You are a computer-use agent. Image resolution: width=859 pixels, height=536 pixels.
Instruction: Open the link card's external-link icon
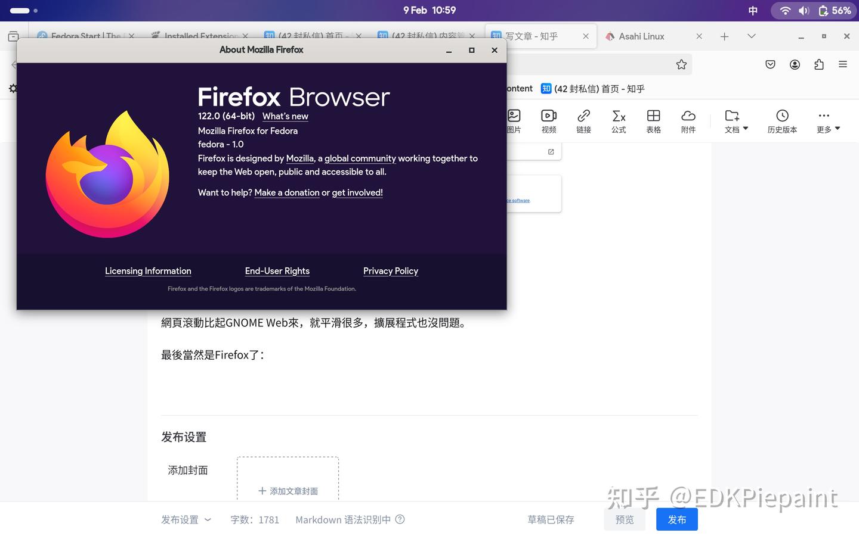[551, 152]
